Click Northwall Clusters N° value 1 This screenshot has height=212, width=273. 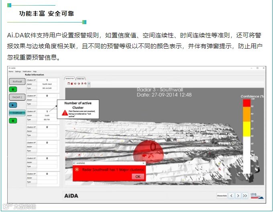pyautogui.click(x=47, y=80)
